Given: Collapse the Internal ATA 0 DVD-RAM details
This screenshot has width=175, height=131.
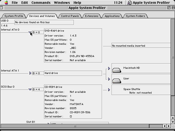Looking at the screenshot, I should 30,32.
